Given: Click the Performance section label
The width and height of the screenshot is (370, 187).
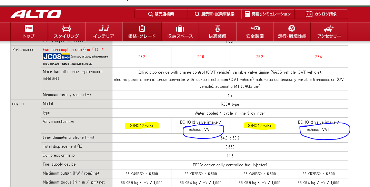Looking at the screenshot, I should (x=23, y=50).
